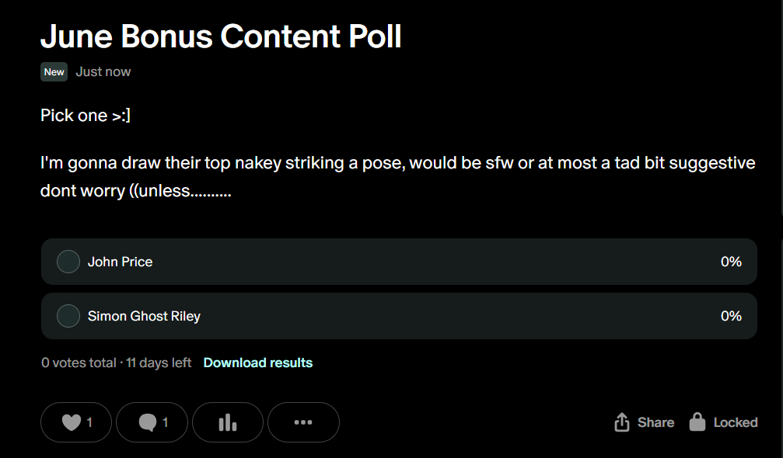Select the John Price radio button
Screen dimensions: 783x458
coord(68,262)
